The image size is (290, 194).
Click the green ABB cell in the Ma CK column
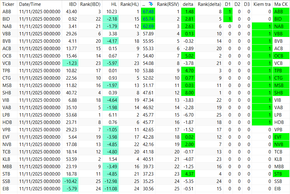point(281,11)
